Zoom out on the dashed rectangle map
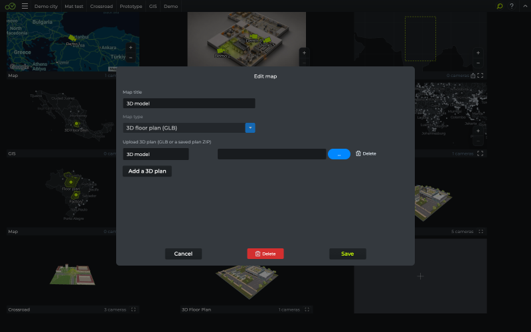The width and height of the screenshot is (531, 332). click(x=478, y=63)
